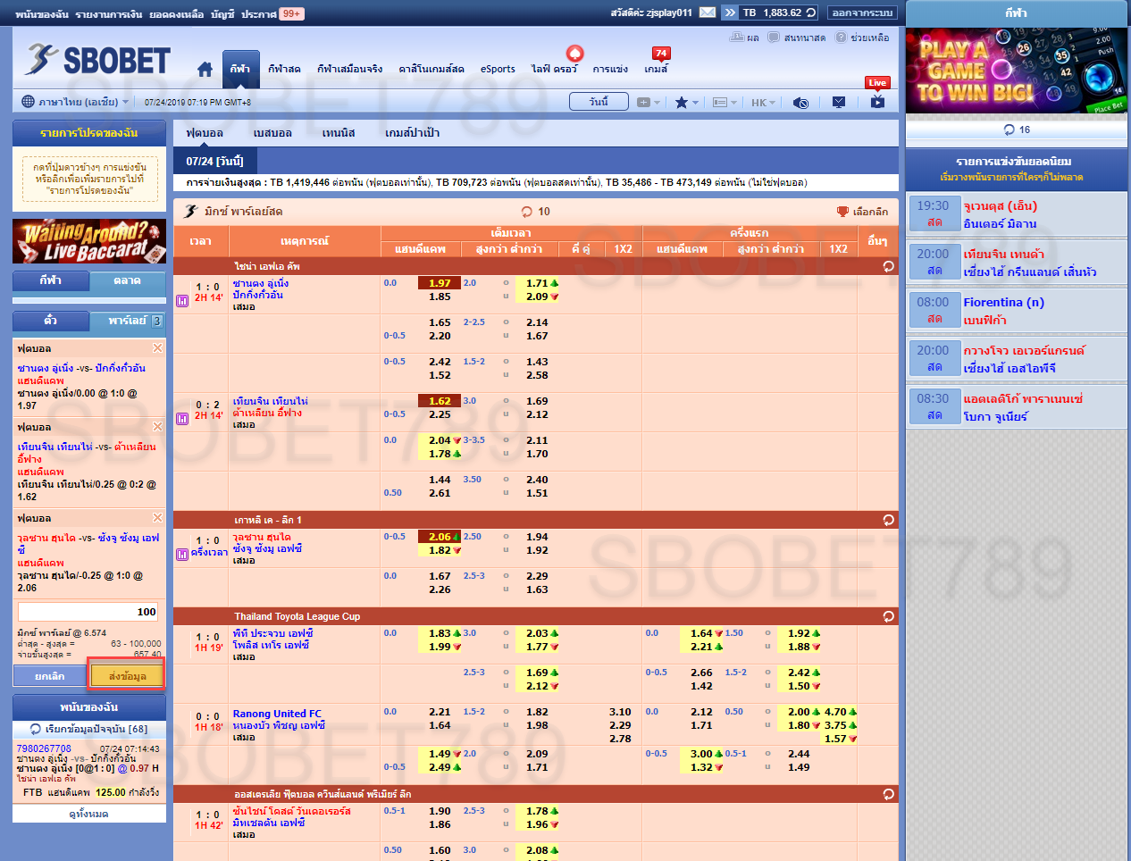
Task: Open the Live Draw spade badge
Action: pos(575,54)
